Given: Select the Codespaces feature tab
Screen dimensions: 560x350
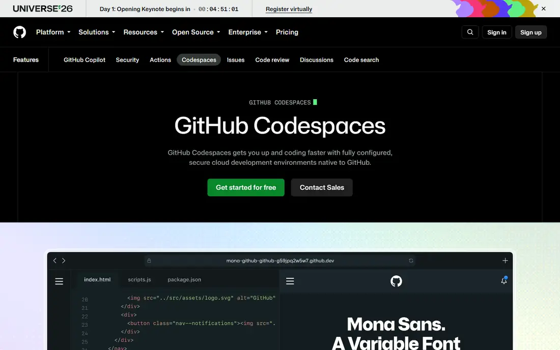Looking at the screenshot, I should click(199, 60).
